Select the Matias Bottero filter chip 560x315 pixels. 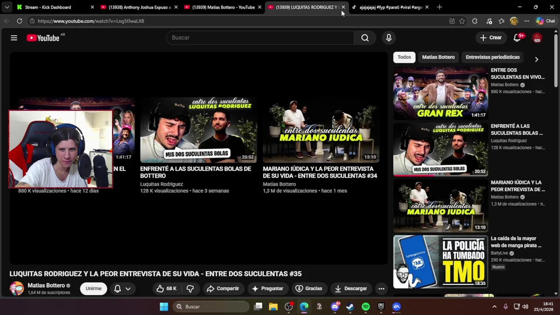pyautogui.click(x=438, y=57)
